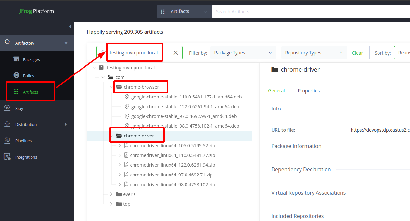Click zip icon of chromedriver_linux64_98.0.4758.102
This screenshot has width=410, height=221.
click(126, 185)
